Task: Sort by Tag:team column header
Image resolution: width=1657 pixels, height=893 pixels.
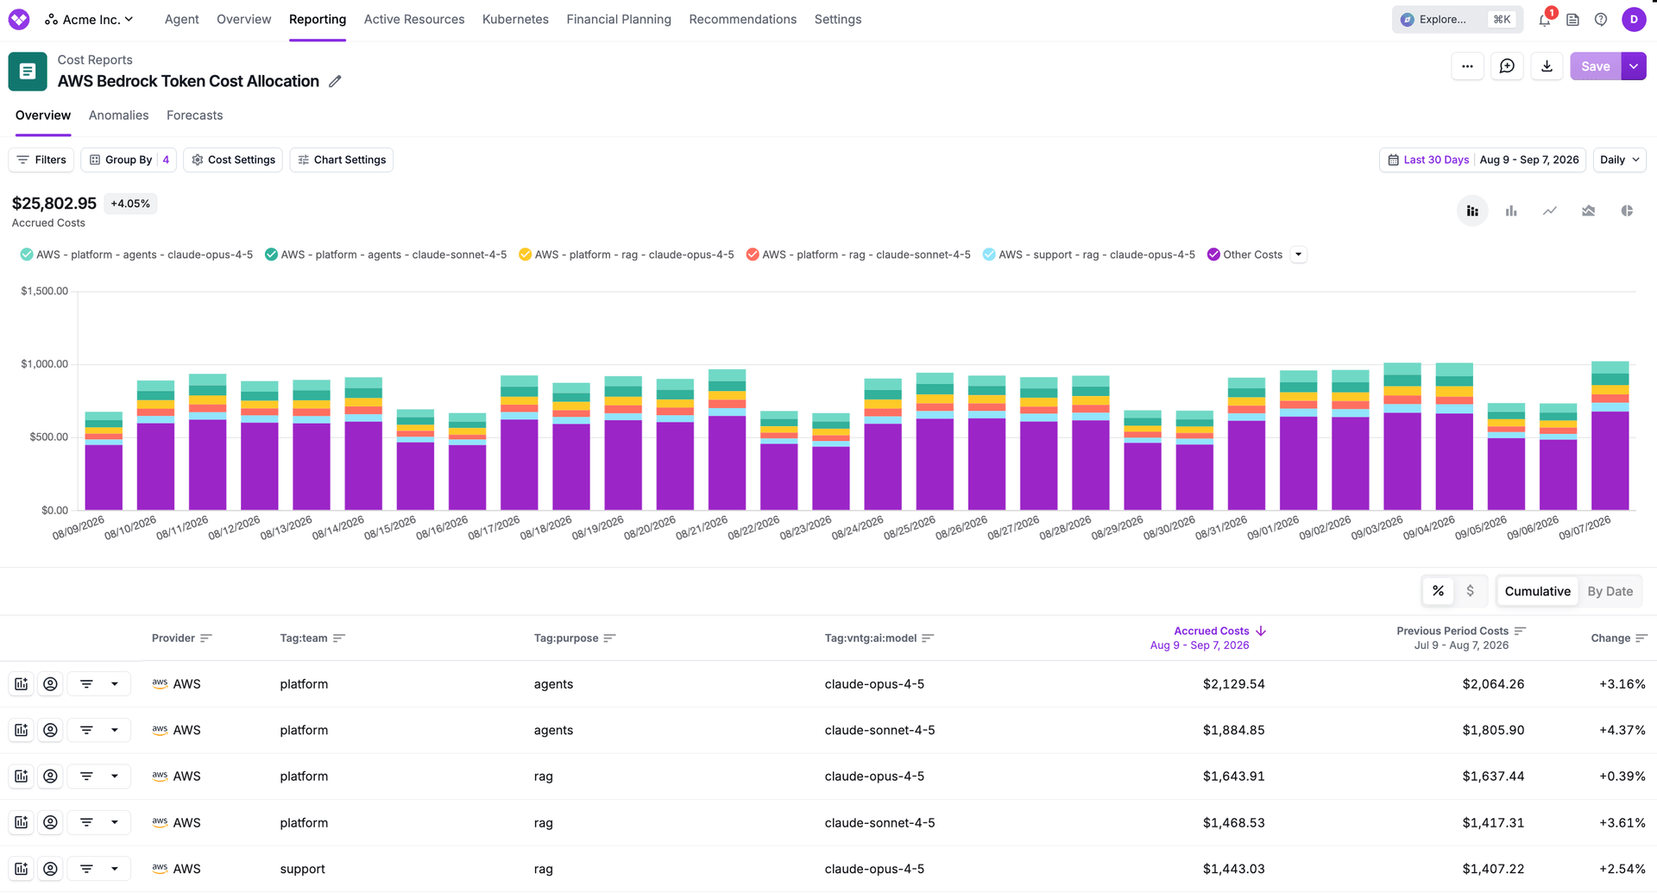Action: (312, 638)
